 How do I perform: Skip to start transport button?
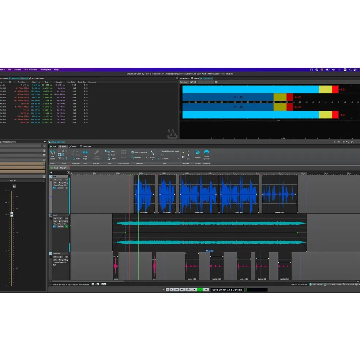click(x=168, y=290)
